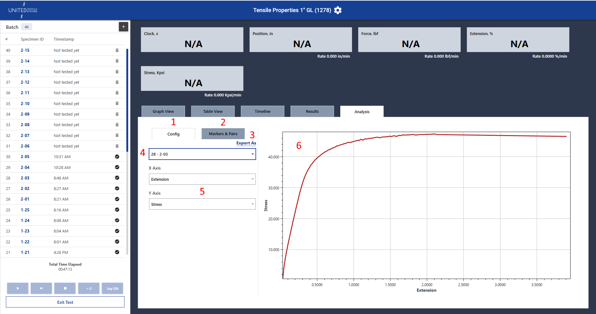
Task: Click completed checkmark for specimen 2-05
Action: 117,157
